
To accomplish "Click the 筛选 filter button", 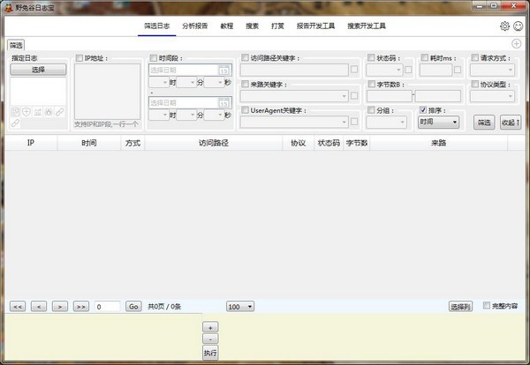I will click(484, 123).
